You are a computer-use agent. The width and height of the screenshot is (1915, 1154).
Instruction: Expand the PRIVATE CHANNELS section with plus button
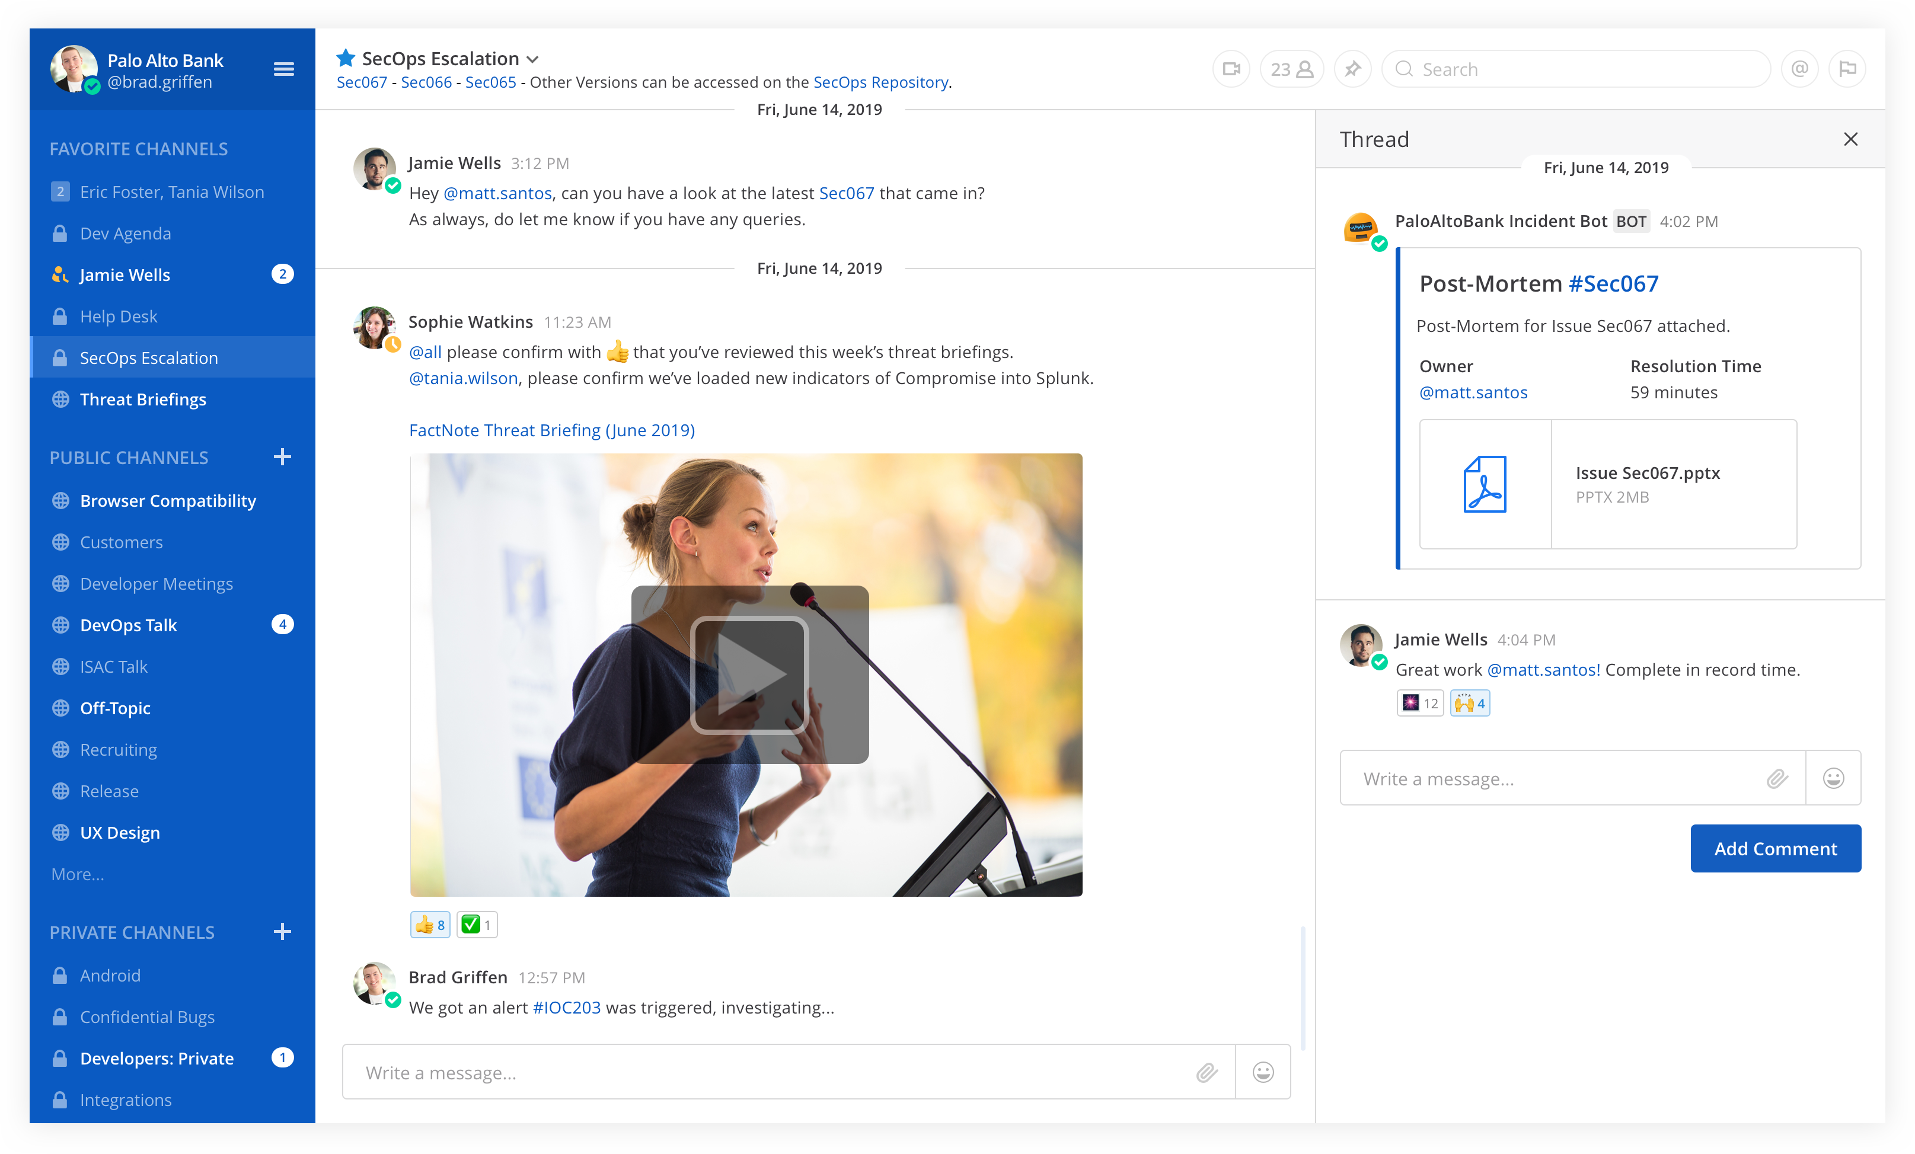285,931
